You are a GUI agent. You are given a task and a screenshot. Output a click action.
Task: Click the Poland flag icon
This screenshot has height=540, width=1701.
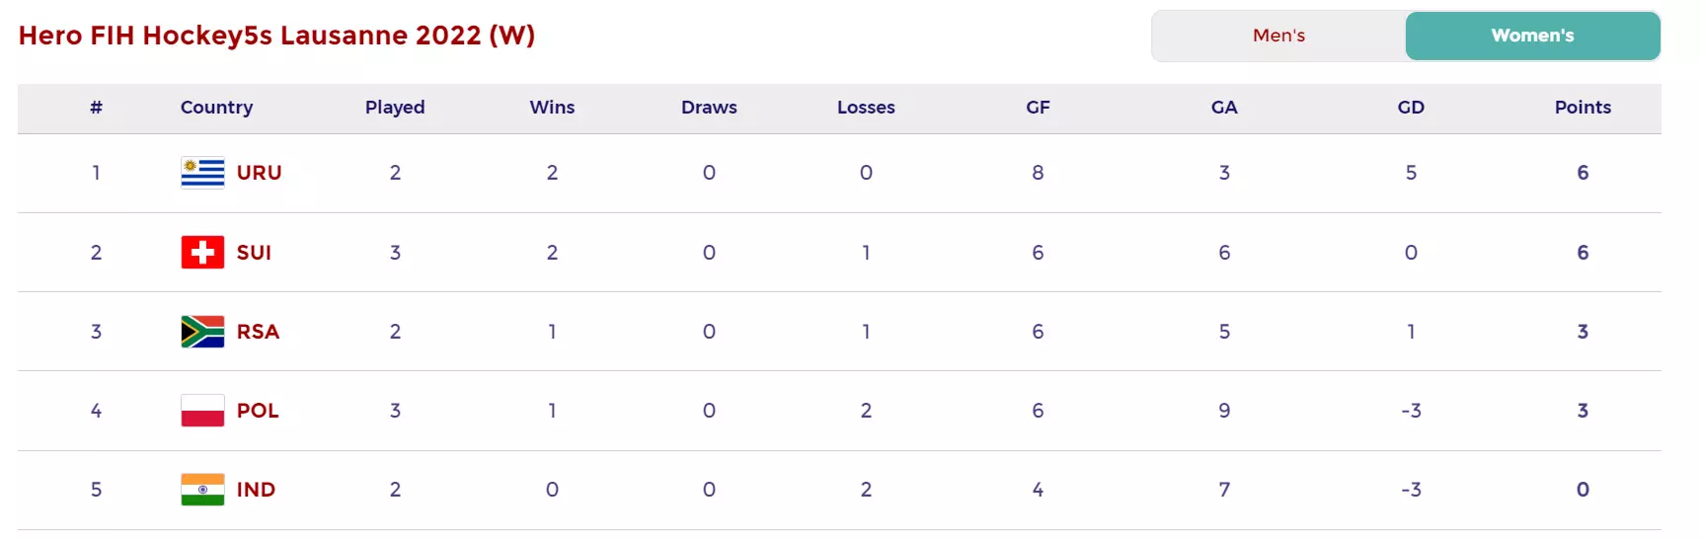pos(202,411)
